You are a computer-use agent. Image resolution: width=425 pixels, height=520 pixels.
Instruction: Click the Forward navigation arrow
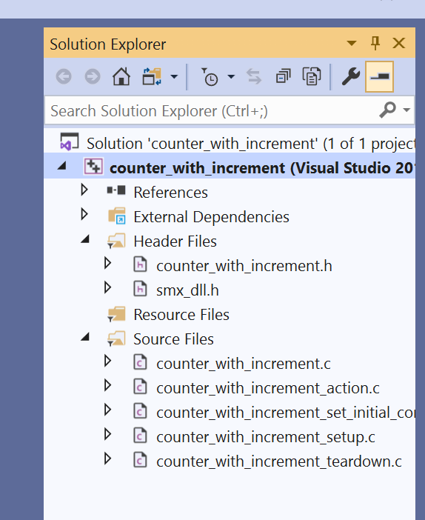(x=93, y=76)
